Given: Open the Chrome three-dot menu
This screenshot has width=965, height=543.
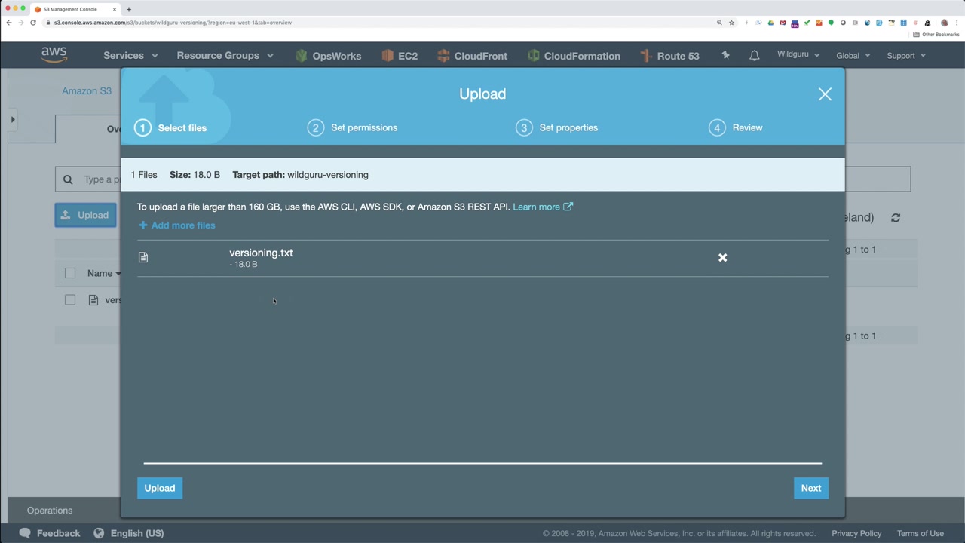Looking at the screenshot, I should click(957, 23).
